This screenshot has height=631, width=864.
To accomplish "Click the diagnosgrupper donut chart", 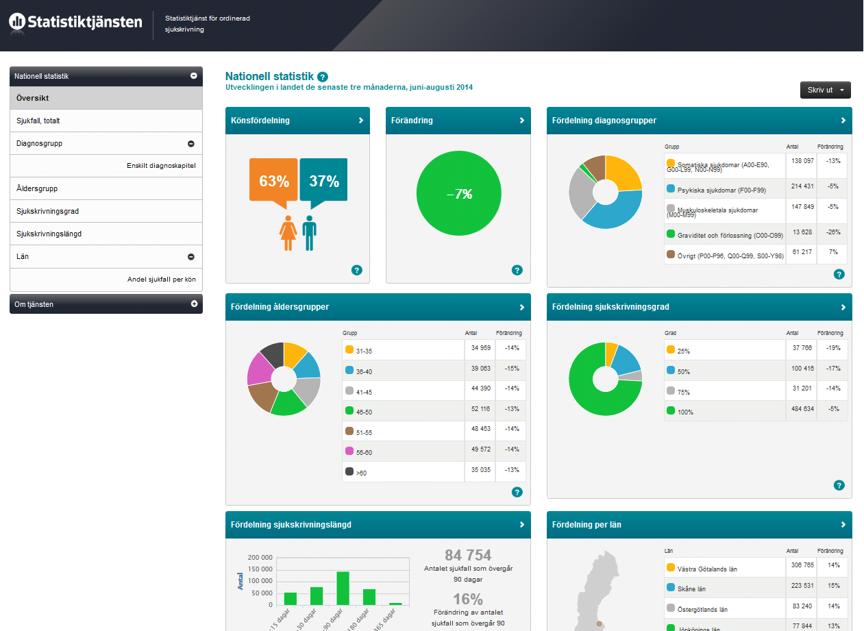I will tap(606, 193).
